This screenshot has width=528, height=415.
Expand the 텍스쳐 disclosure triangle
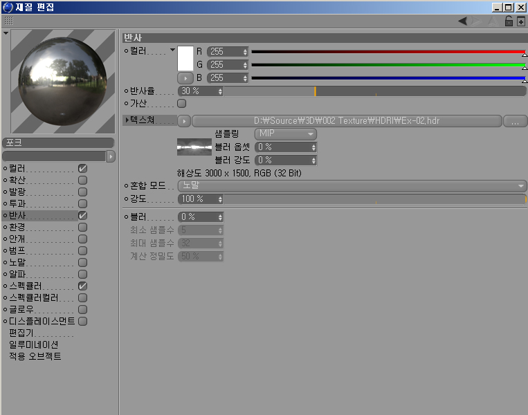[126, 121]
